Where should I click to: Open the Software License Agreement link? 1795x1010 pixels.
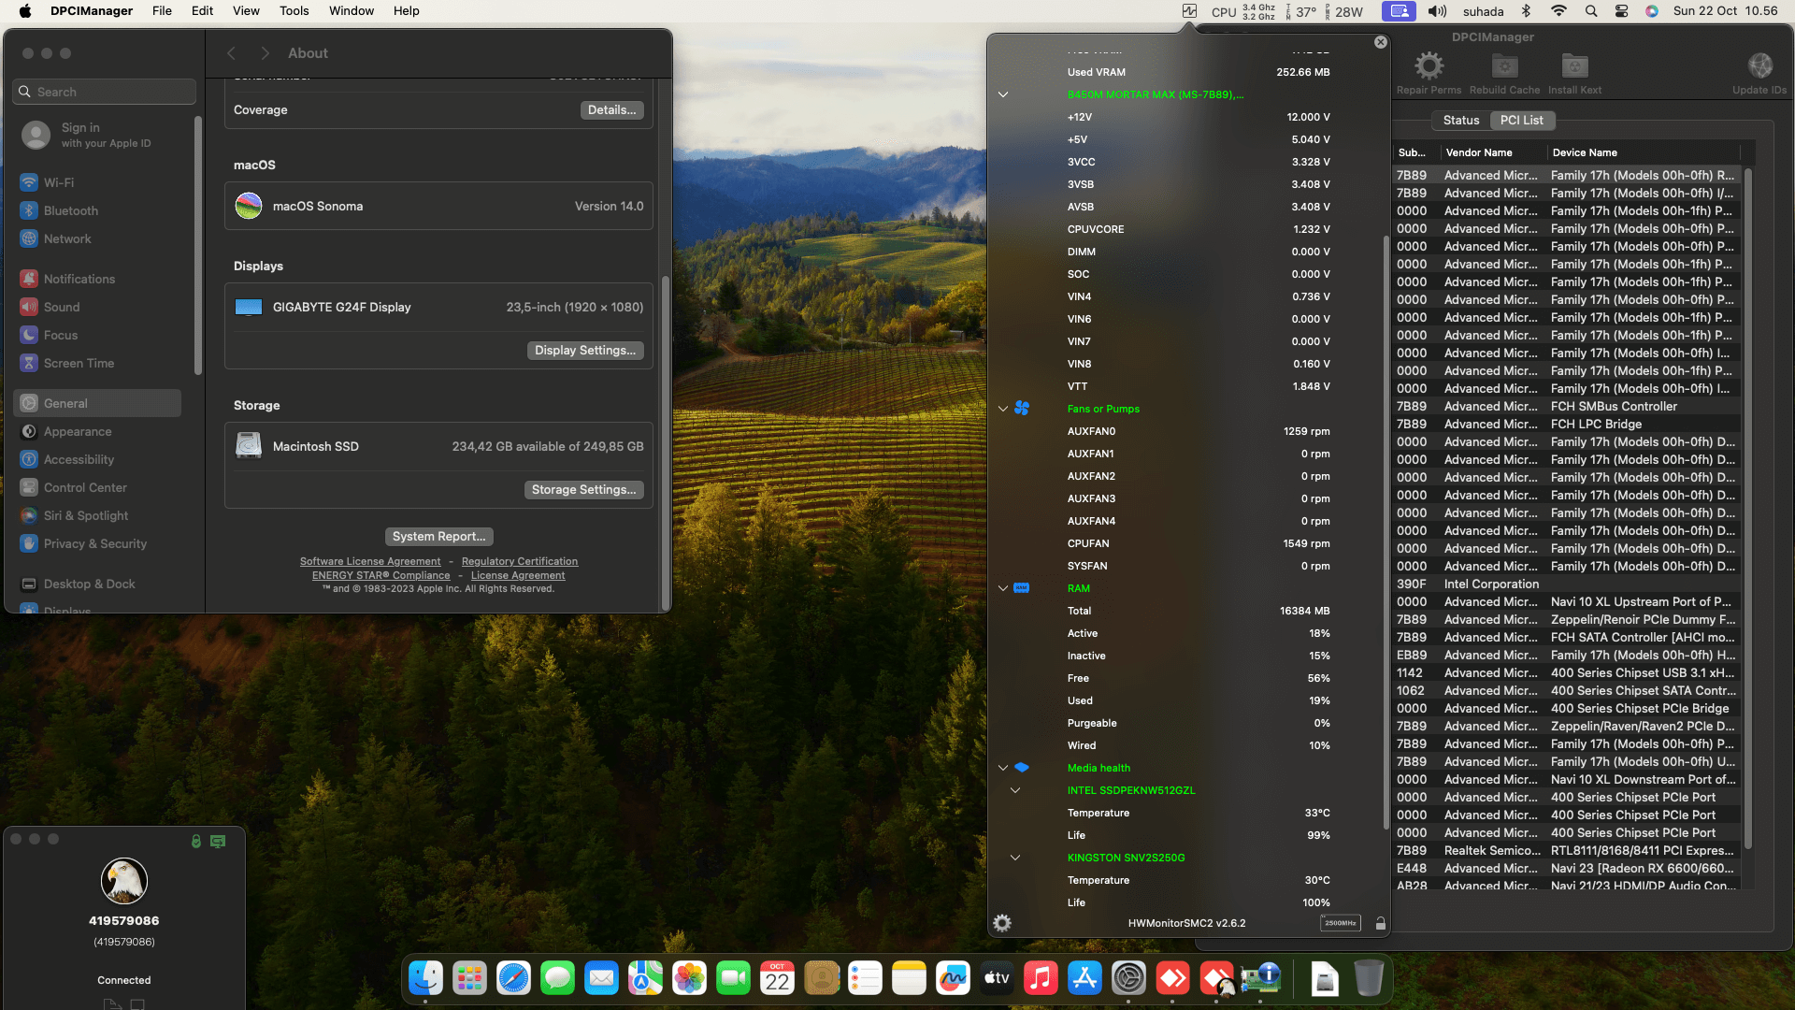pos(370,562)
